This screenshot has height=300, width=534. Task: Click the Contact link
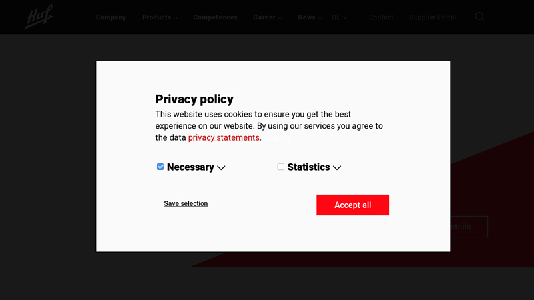[381, 17]
